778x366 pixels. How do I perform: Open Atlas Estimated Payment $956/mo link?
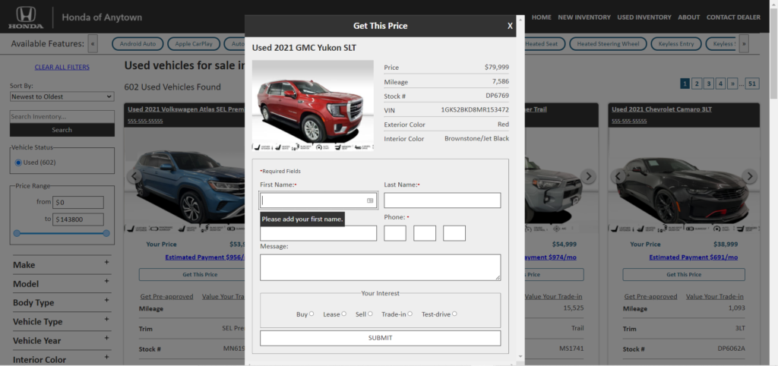(205, 257)
